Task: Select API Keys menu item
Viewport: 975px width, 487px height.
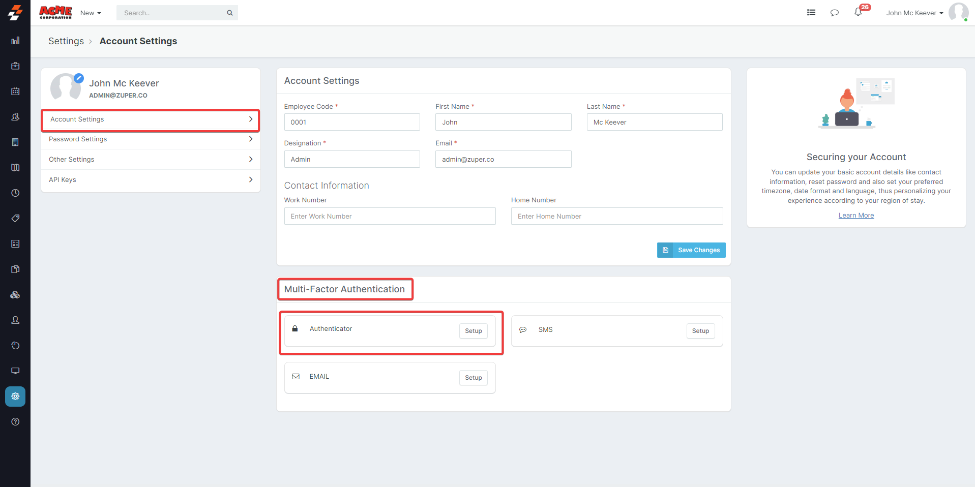Action: click(151, 180)
